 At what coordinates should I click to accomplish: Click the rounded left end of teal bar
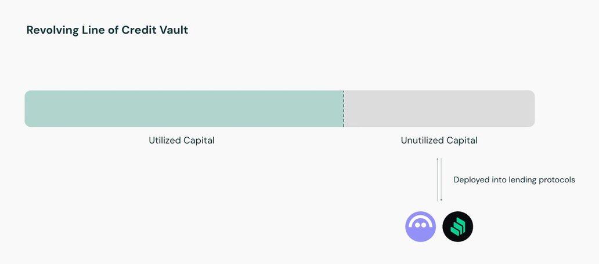coord(28,109)
